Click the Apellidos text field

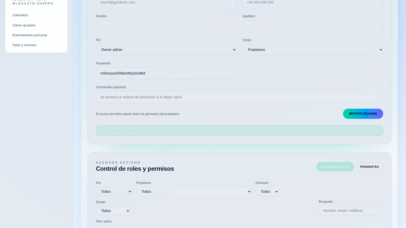pos(313,26)
